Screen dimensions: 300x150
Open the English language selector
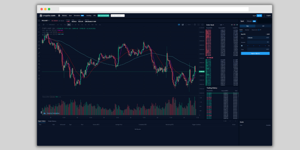tap(268, 16)
